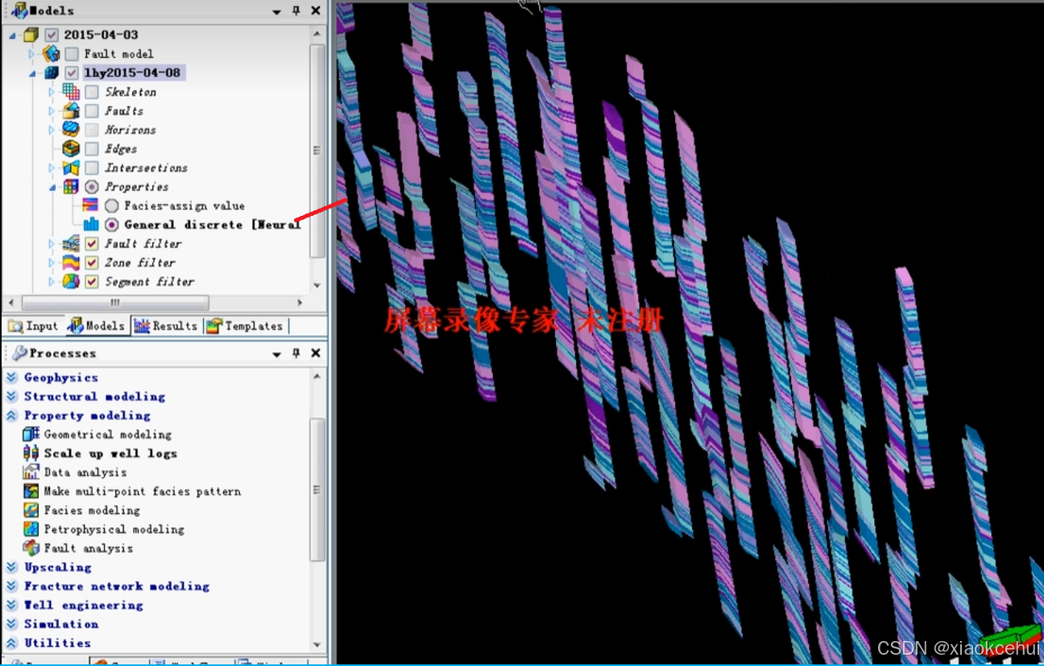1044x666 pixels.
Task: Click the Models tree vertical scrollbar
Action: tap(317, 151)
